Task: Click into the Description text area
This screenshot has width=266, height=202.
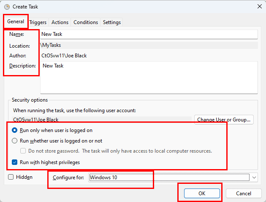Action: click(x=149, y=78)
